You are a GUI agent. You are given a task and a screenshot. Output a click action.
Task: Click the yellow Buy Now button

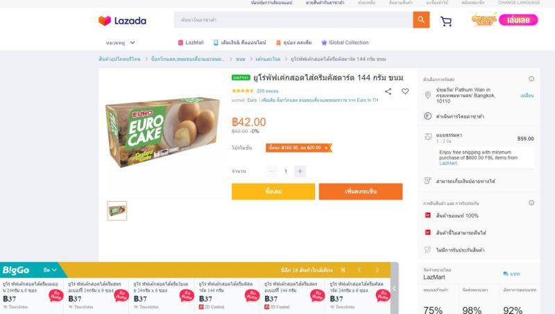(x=273, y=191)
